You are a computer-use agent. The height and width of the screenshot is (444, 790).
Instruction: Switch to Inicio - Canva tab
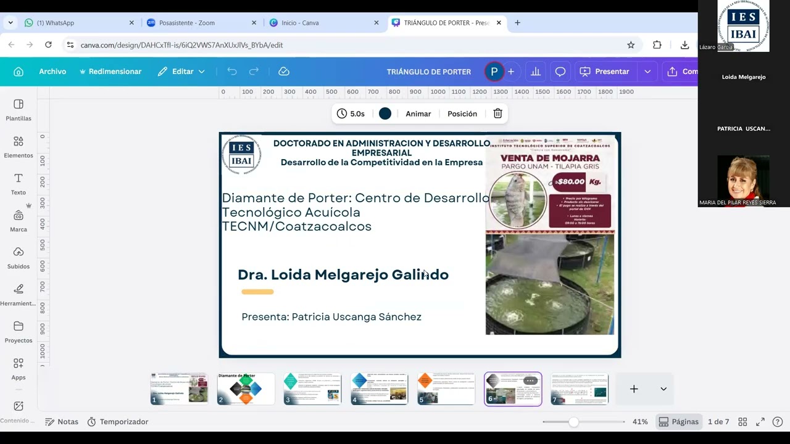click(324, 23)
